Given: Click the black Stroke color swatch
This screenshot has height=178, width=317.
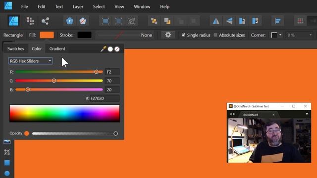Looking at the screenshot, I should point(85,35).
